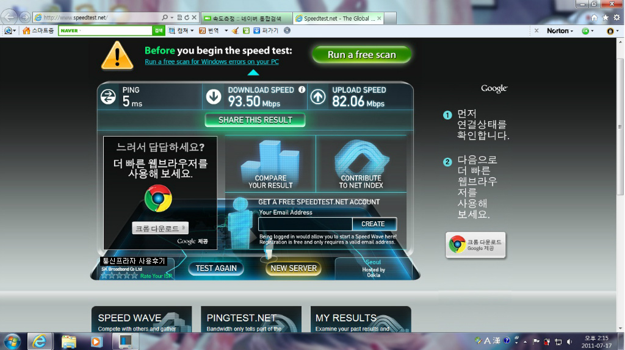Click the address bar search magnifier icon
Screen dimensions: 625x350
click(165, 18)
